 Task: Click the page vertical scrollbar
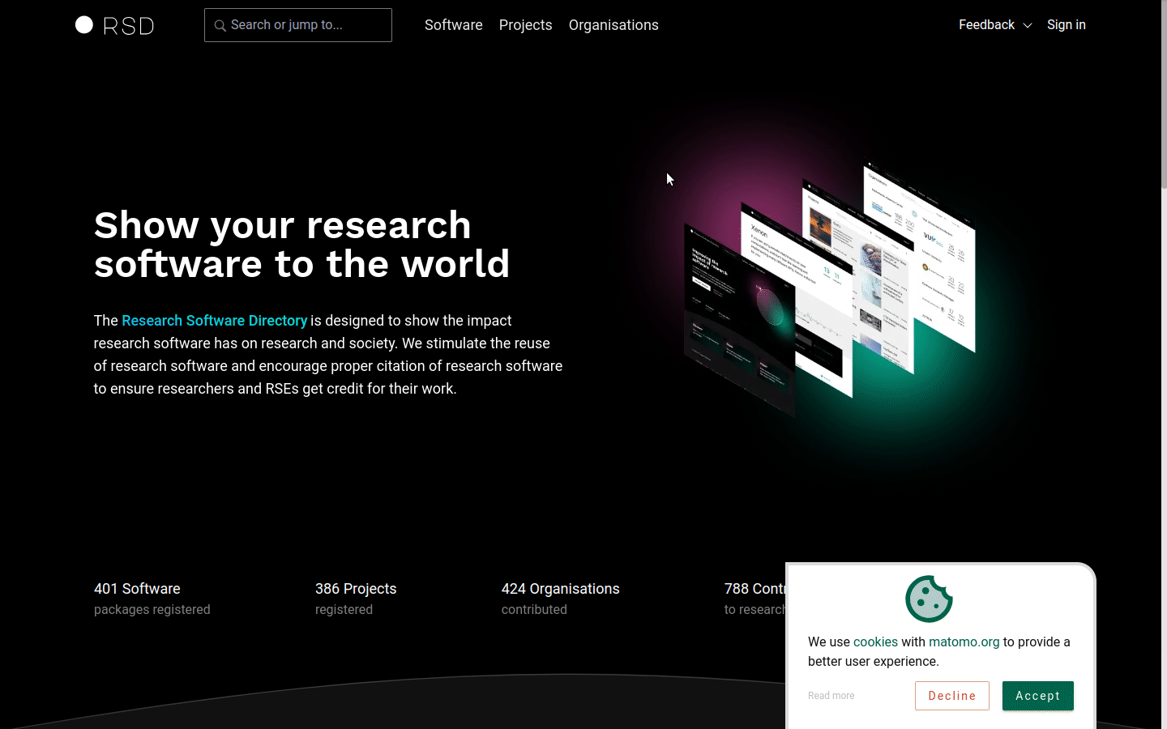coord(1164,364)
